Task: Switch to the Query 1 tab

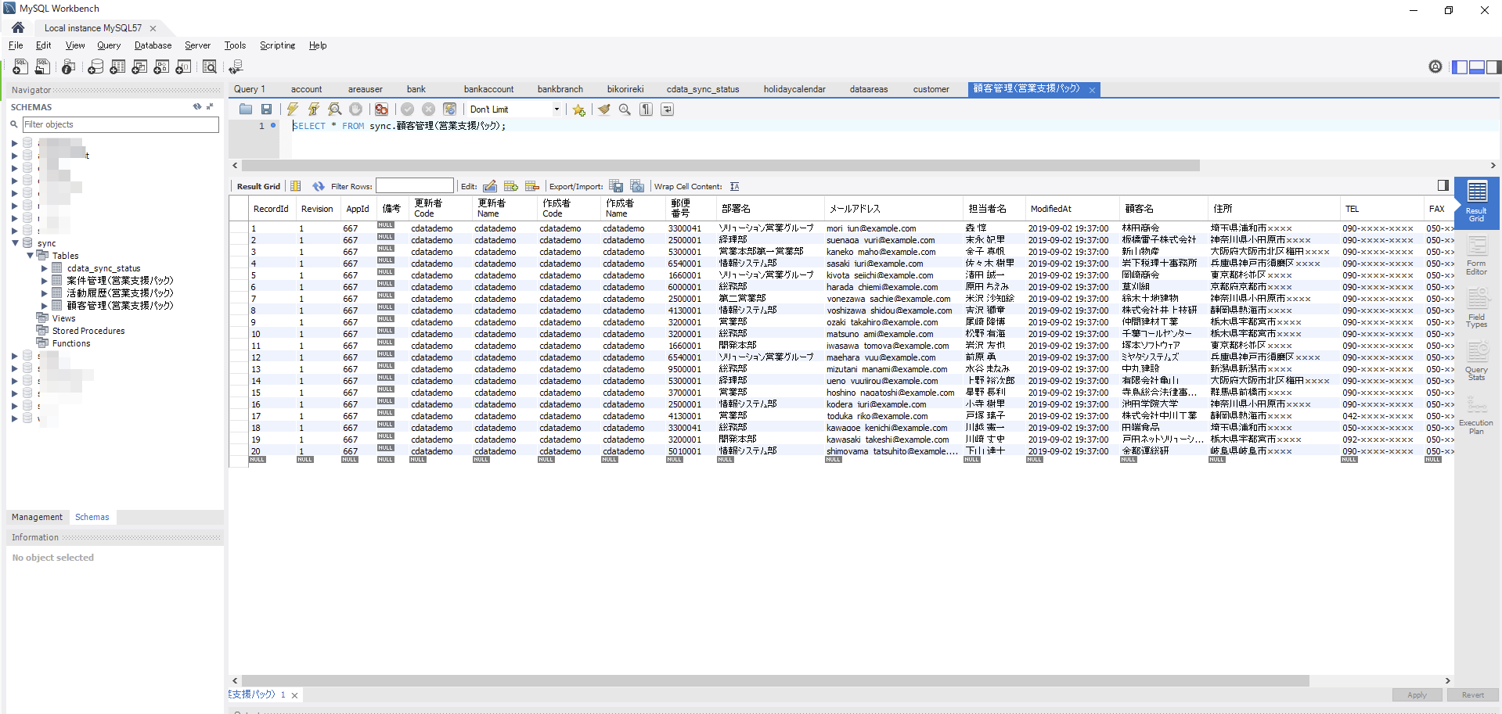Action: (x=250, y=89)
